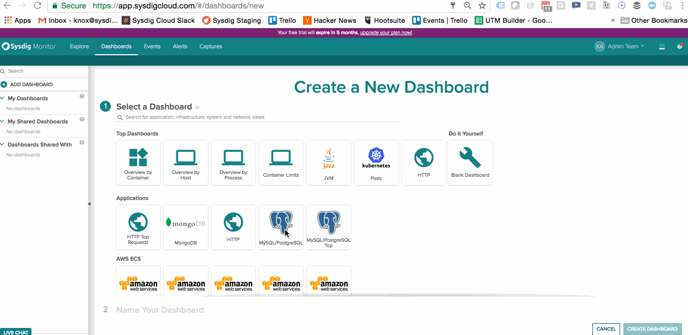Open help icon next to My Dashboards

82,96
